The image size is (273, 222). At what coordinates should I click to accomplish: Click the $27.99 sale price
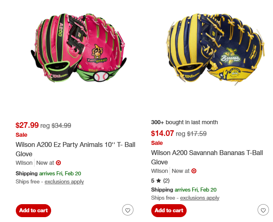(x=27, y=125)
